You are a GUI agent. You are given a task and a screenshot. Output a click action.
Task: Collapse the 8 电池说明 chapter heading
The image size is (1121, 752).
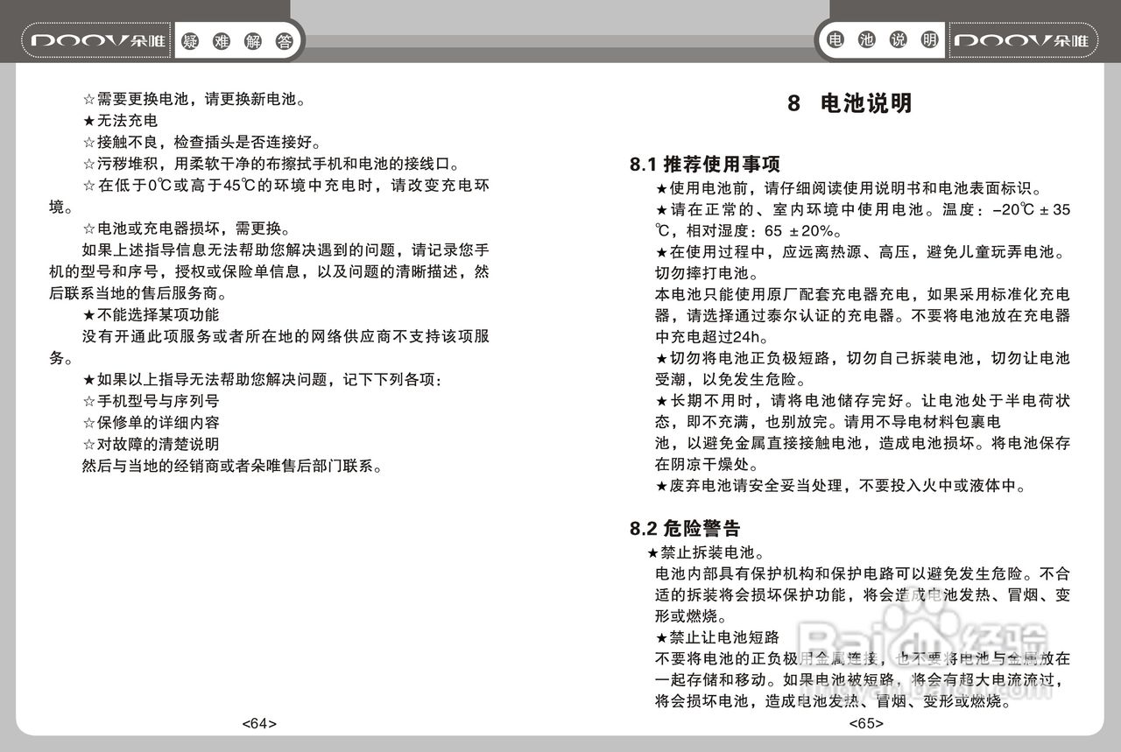(x=851, y=102)
